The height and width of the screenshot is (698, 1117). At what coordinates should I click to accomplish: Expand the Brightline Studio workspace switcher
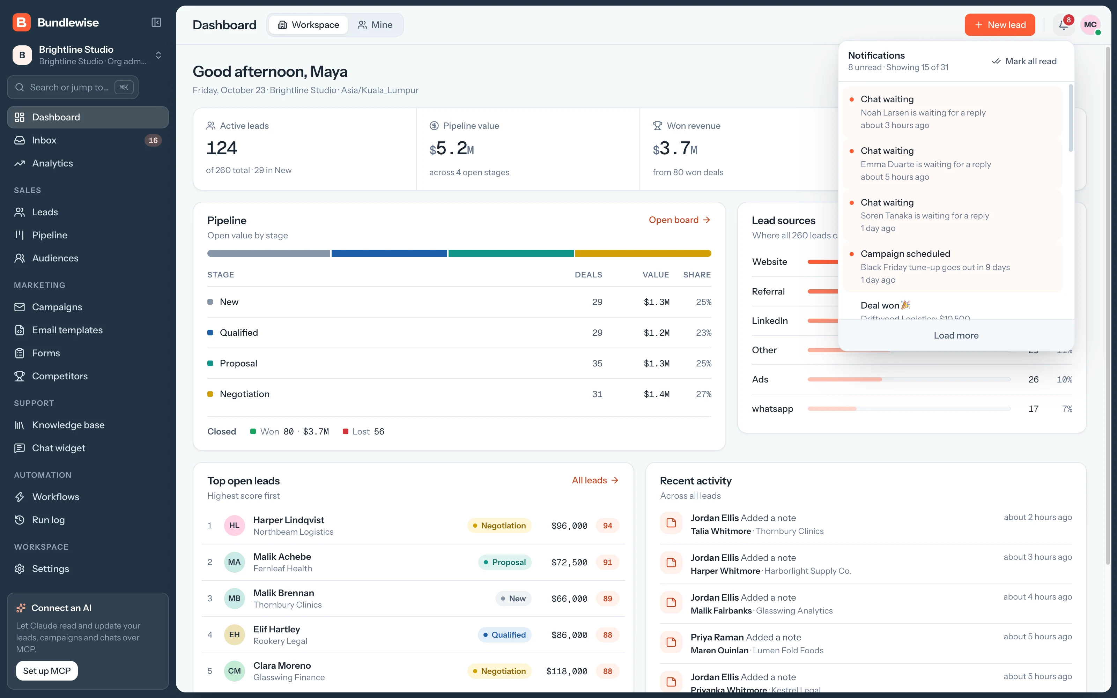pos(88,55)
